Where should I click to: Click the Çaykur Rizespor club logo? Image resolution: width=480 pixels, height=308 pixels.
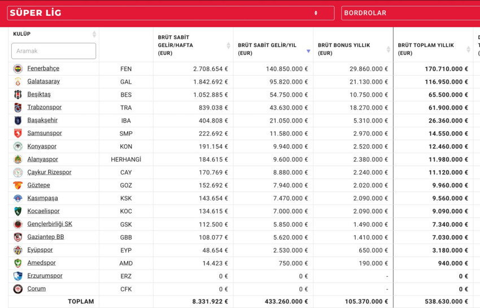tap(18, 172)
